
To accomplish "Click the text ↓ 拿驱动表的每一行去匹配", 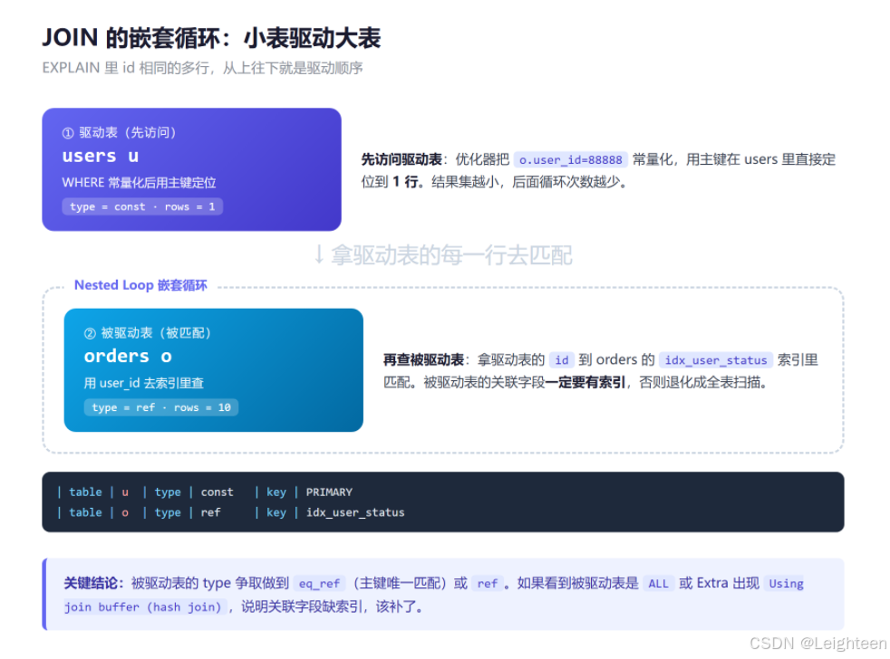I will [442, 255].
